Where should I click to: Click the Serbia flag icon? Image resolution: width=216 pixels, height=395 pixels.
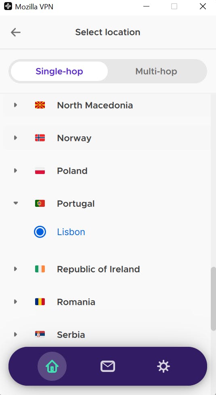pyautogui.click(x=40, y=335)
